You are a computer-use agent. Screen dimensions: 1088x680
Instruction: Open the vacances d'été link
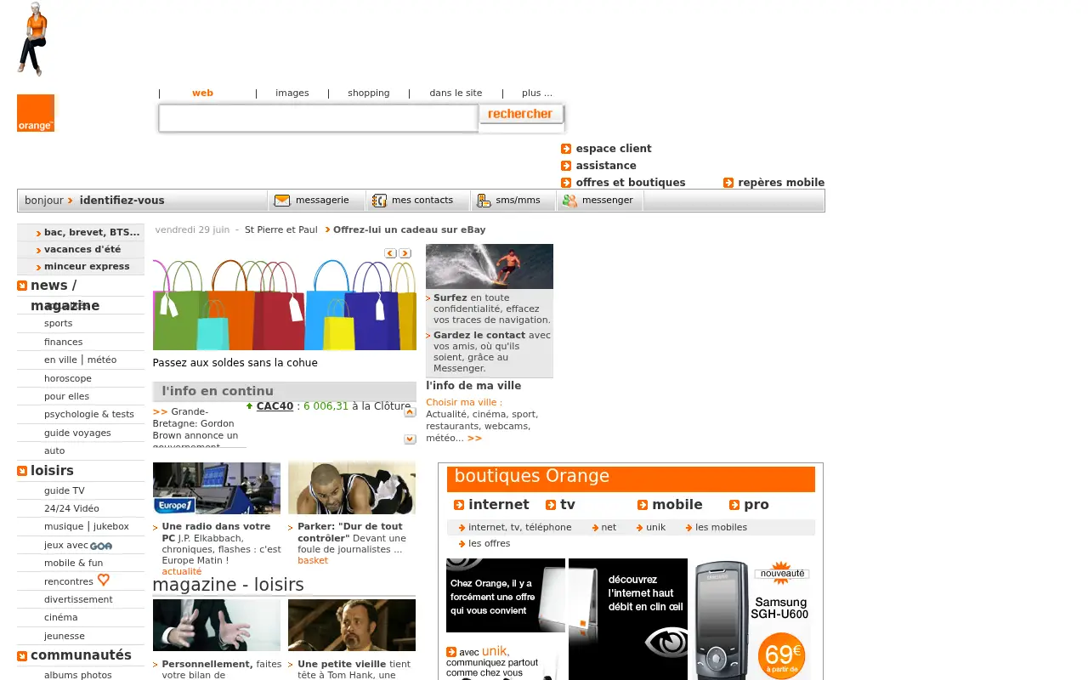82,249
